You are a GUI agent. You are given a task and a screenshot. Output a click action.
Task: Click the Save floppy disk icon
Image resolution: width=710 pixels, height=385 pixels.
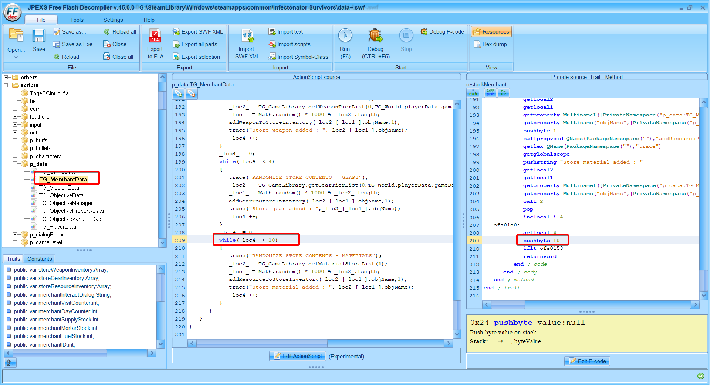click(x=39, y=35)
